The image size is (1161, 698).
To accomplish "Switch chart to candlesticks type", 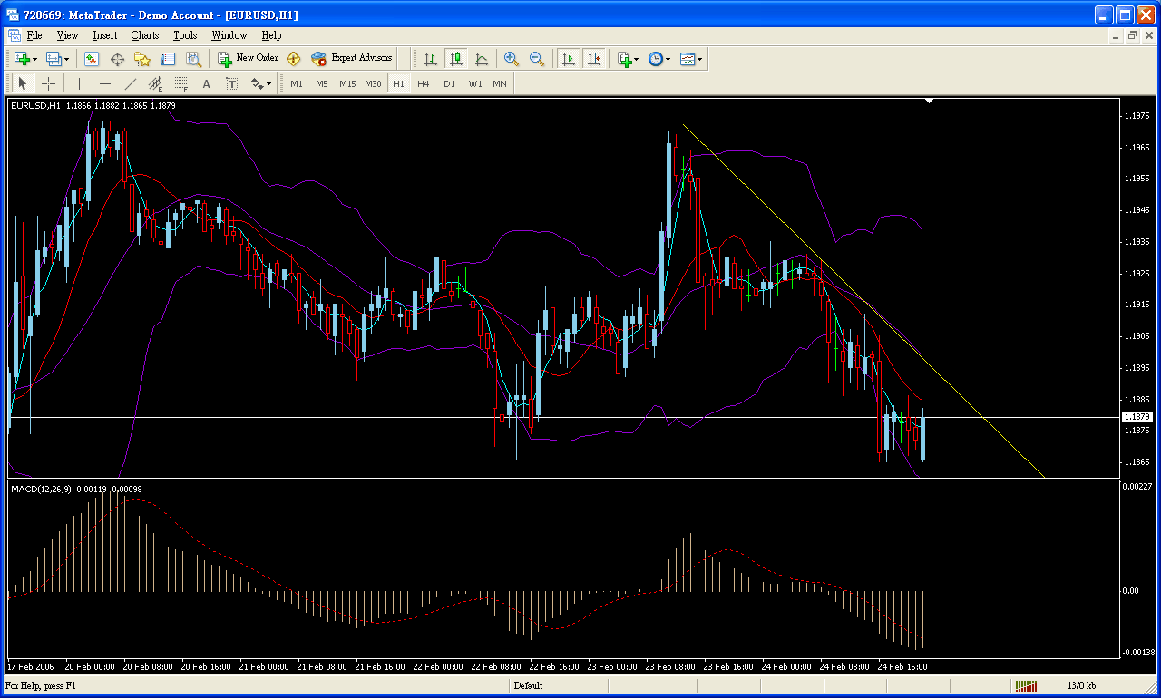I will pyautogui.click(x=456, y=58).
